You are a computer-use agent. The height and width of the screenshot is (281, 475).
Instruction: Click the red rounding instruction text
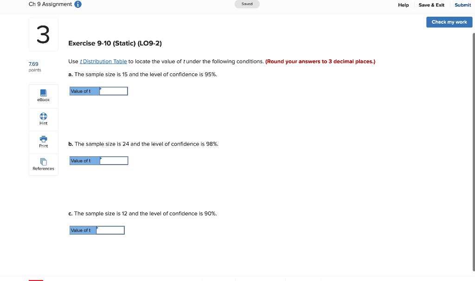(321, 61)
